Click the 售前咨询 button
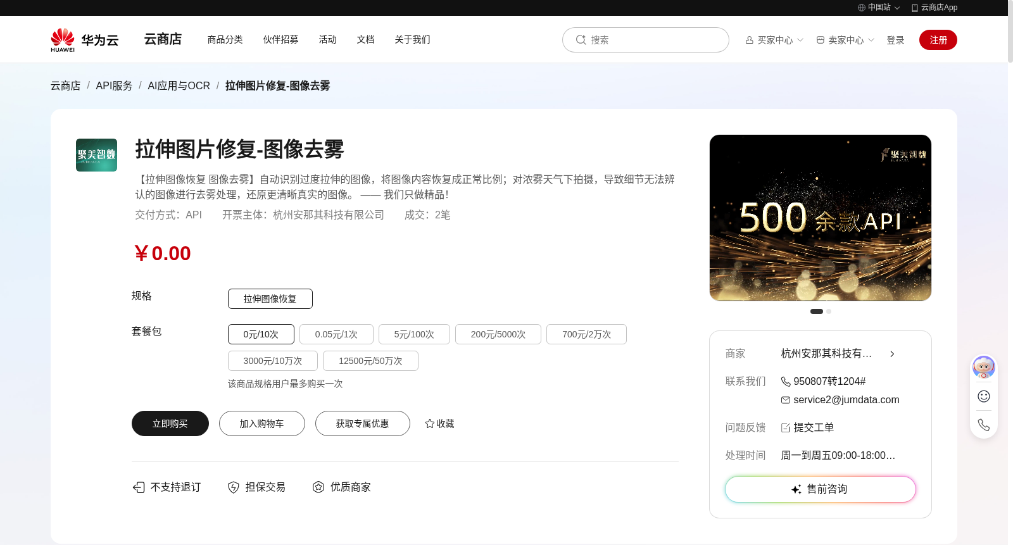The image size is (1013, 545). pos(821,489)
